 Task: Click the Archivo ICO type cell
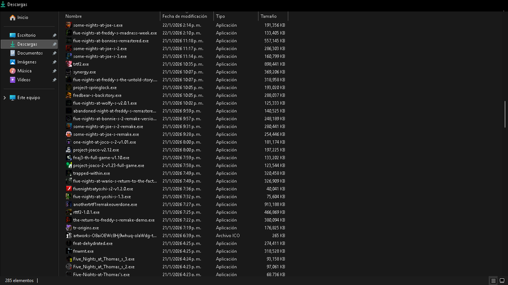(228, 235)
